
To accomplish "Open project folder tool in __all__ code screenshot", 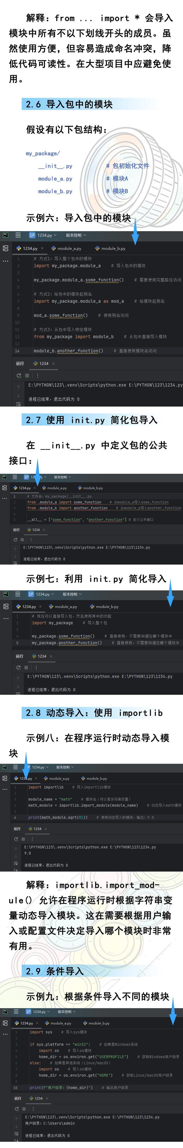I will tap(5, 487).
